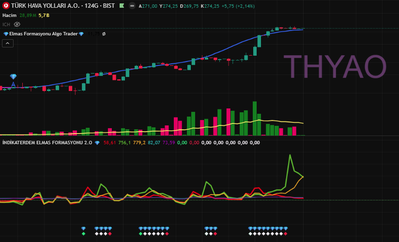Click the teal indicator value 82,07
The height and width of the screenshot is (242, 399).
[x=154, y=143]
